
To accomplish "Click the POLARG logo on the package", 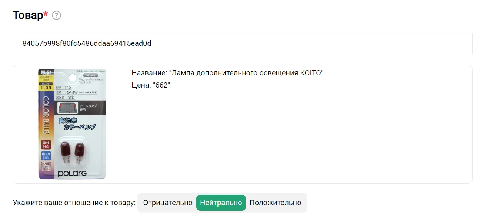I will coord(72,173).
